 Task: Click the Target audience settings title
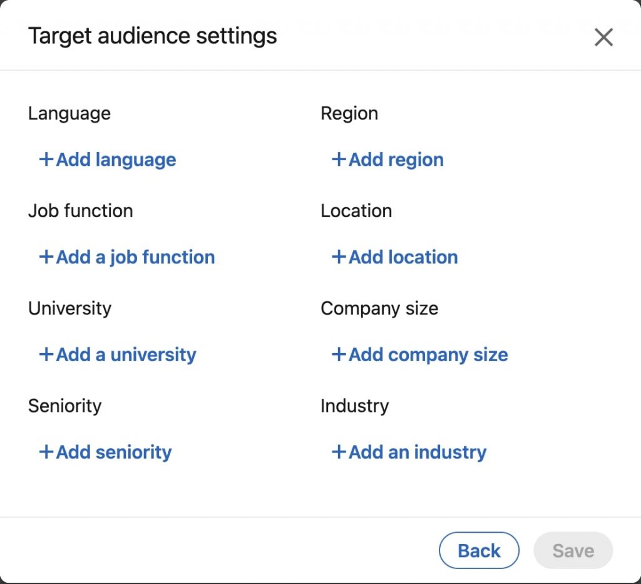click(153, 36)
